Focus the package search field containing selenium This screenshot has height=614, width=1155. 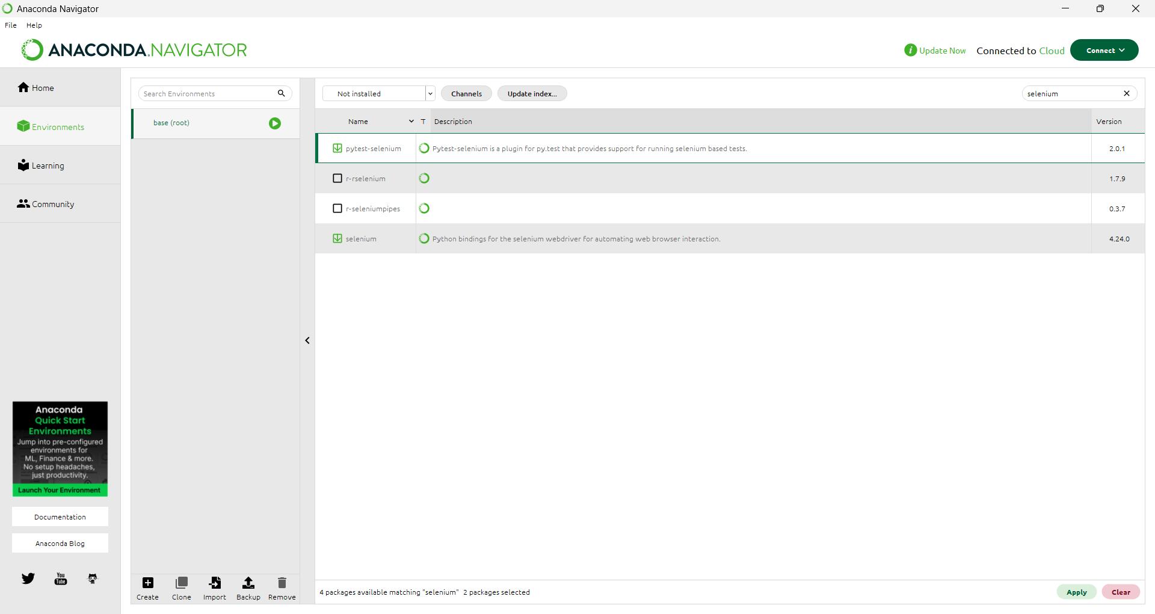point(1071,93)
